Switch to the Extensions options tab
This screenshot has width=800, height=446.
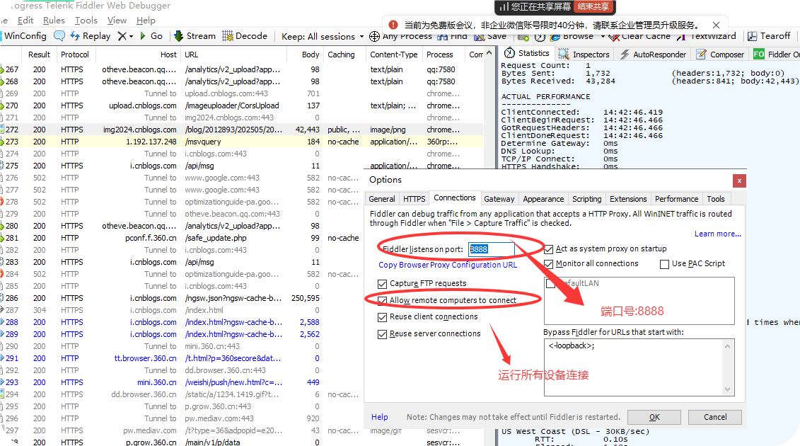tap(628, 199)
